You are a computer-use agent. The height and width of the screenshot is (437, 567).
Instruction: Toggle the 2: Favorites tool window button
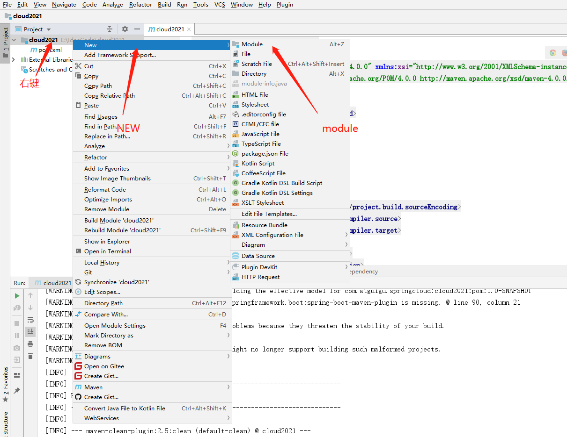point(5,385)
